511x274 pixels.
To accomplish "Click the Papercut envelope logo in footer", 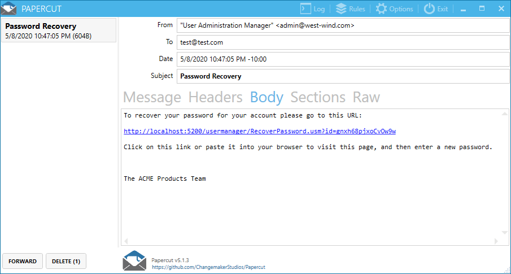I will [x=134, y=260].
